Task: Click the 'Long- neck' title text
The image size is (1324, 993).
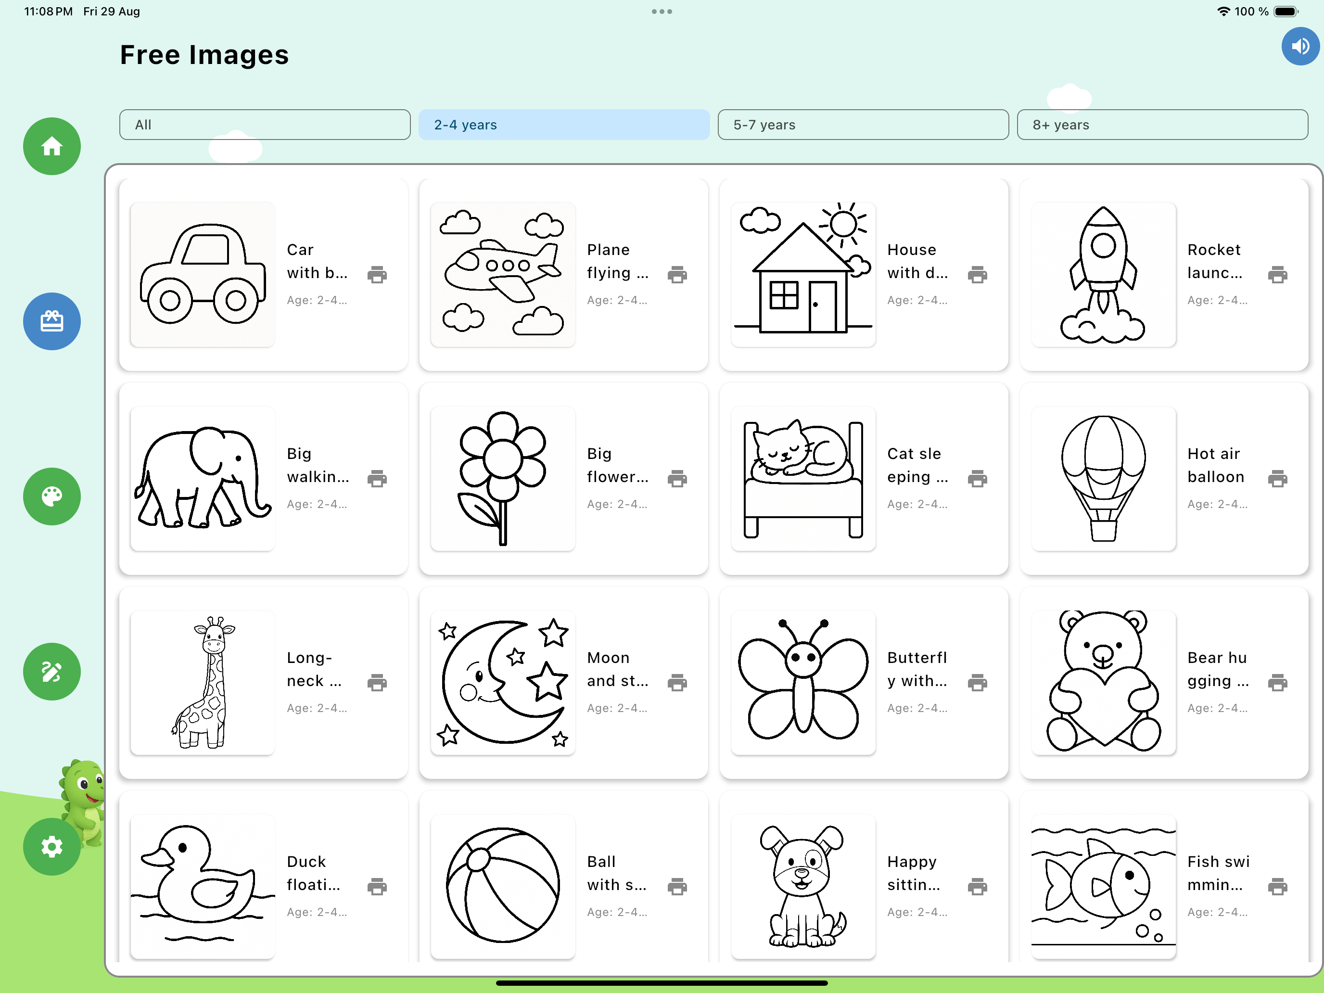Action: pyautogui.click(x=314, y=669)
